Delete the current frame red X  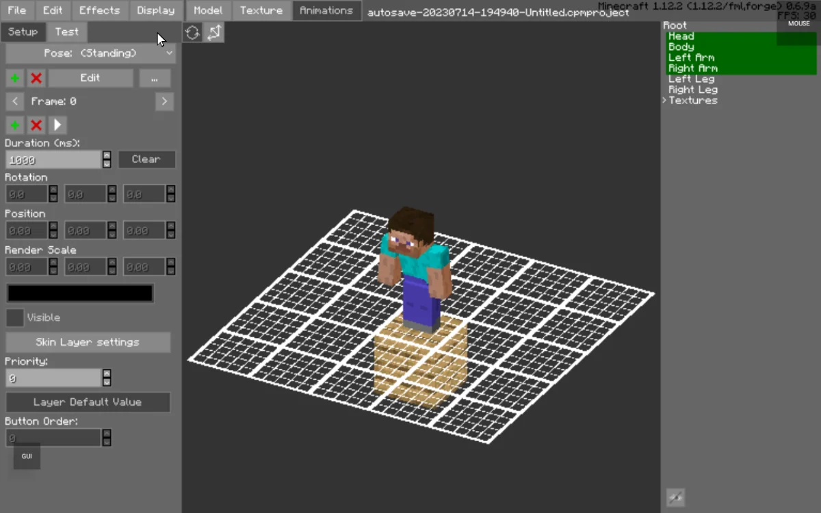36,125
